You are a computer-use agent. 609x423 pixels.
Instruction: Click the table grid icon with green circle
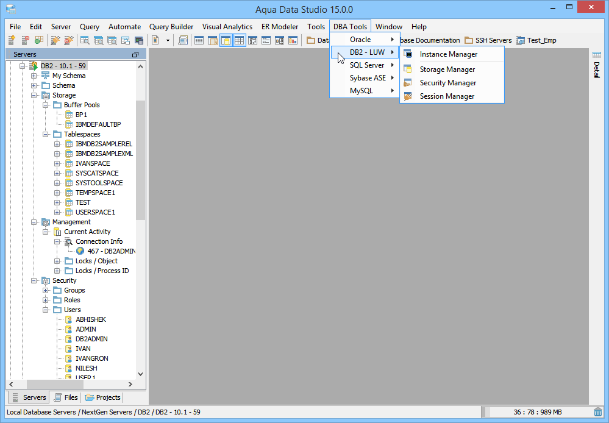click(39, 40)
